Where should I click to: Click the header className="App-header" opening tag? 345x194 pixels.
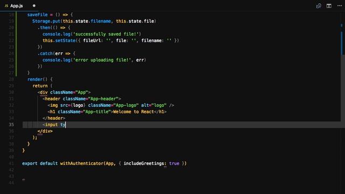click(81, 99)
